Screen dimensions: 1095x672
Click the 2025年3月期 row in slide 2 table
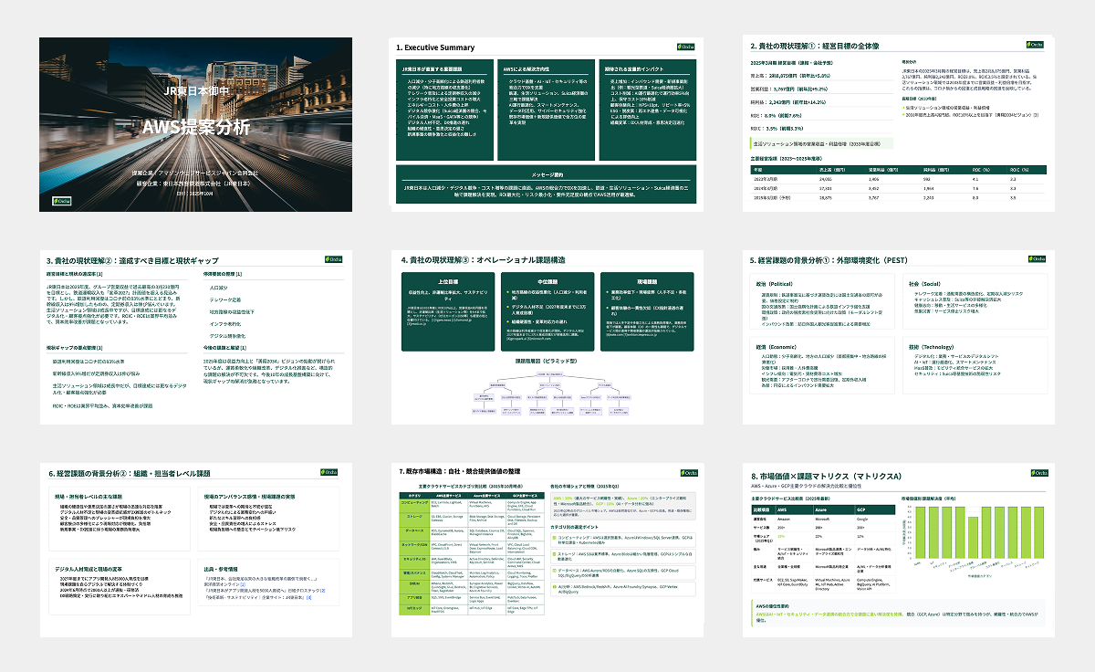[900, 195]
